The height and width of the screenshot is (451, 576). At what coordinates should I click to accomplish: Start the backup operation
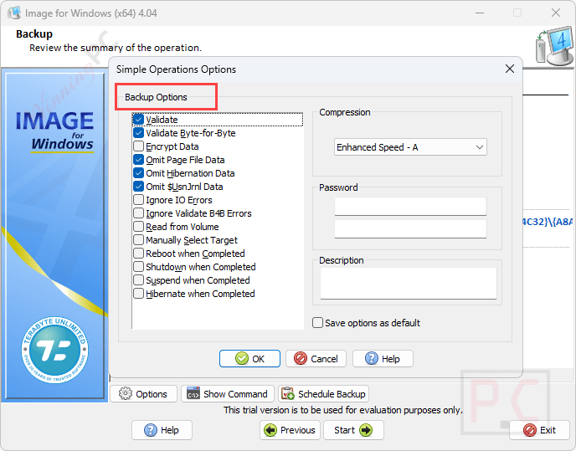[353, 430]
